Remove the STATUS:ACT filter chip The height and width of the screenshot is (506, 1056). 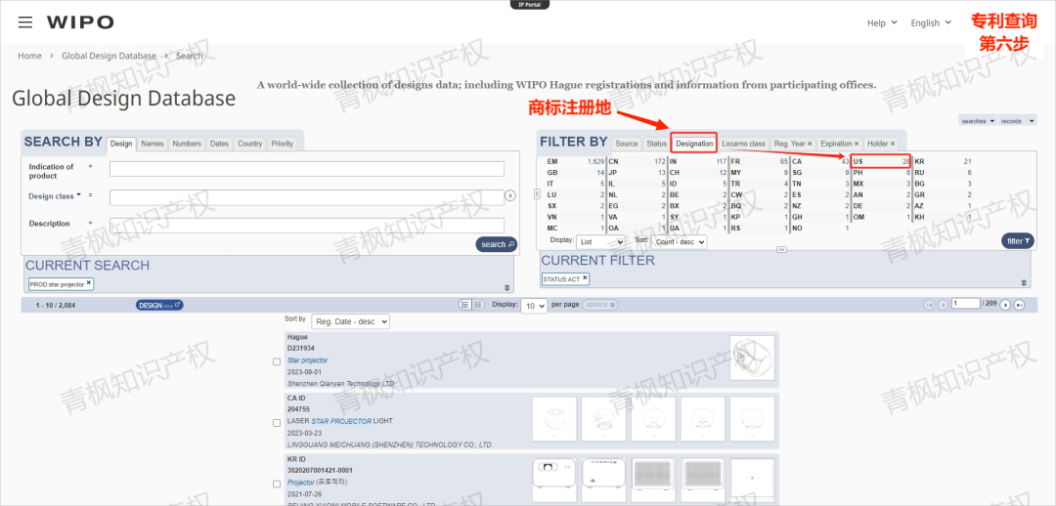585,277
